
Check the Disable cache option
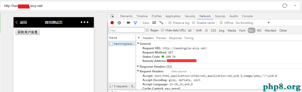coord(194,23)
